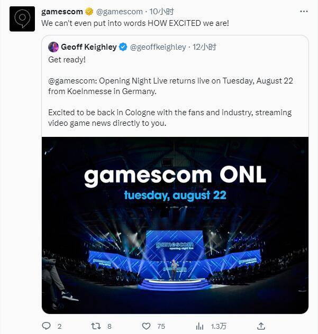Open the three-dot more options menu
This screenshot has height=334, width=318.
click(304, 12)
